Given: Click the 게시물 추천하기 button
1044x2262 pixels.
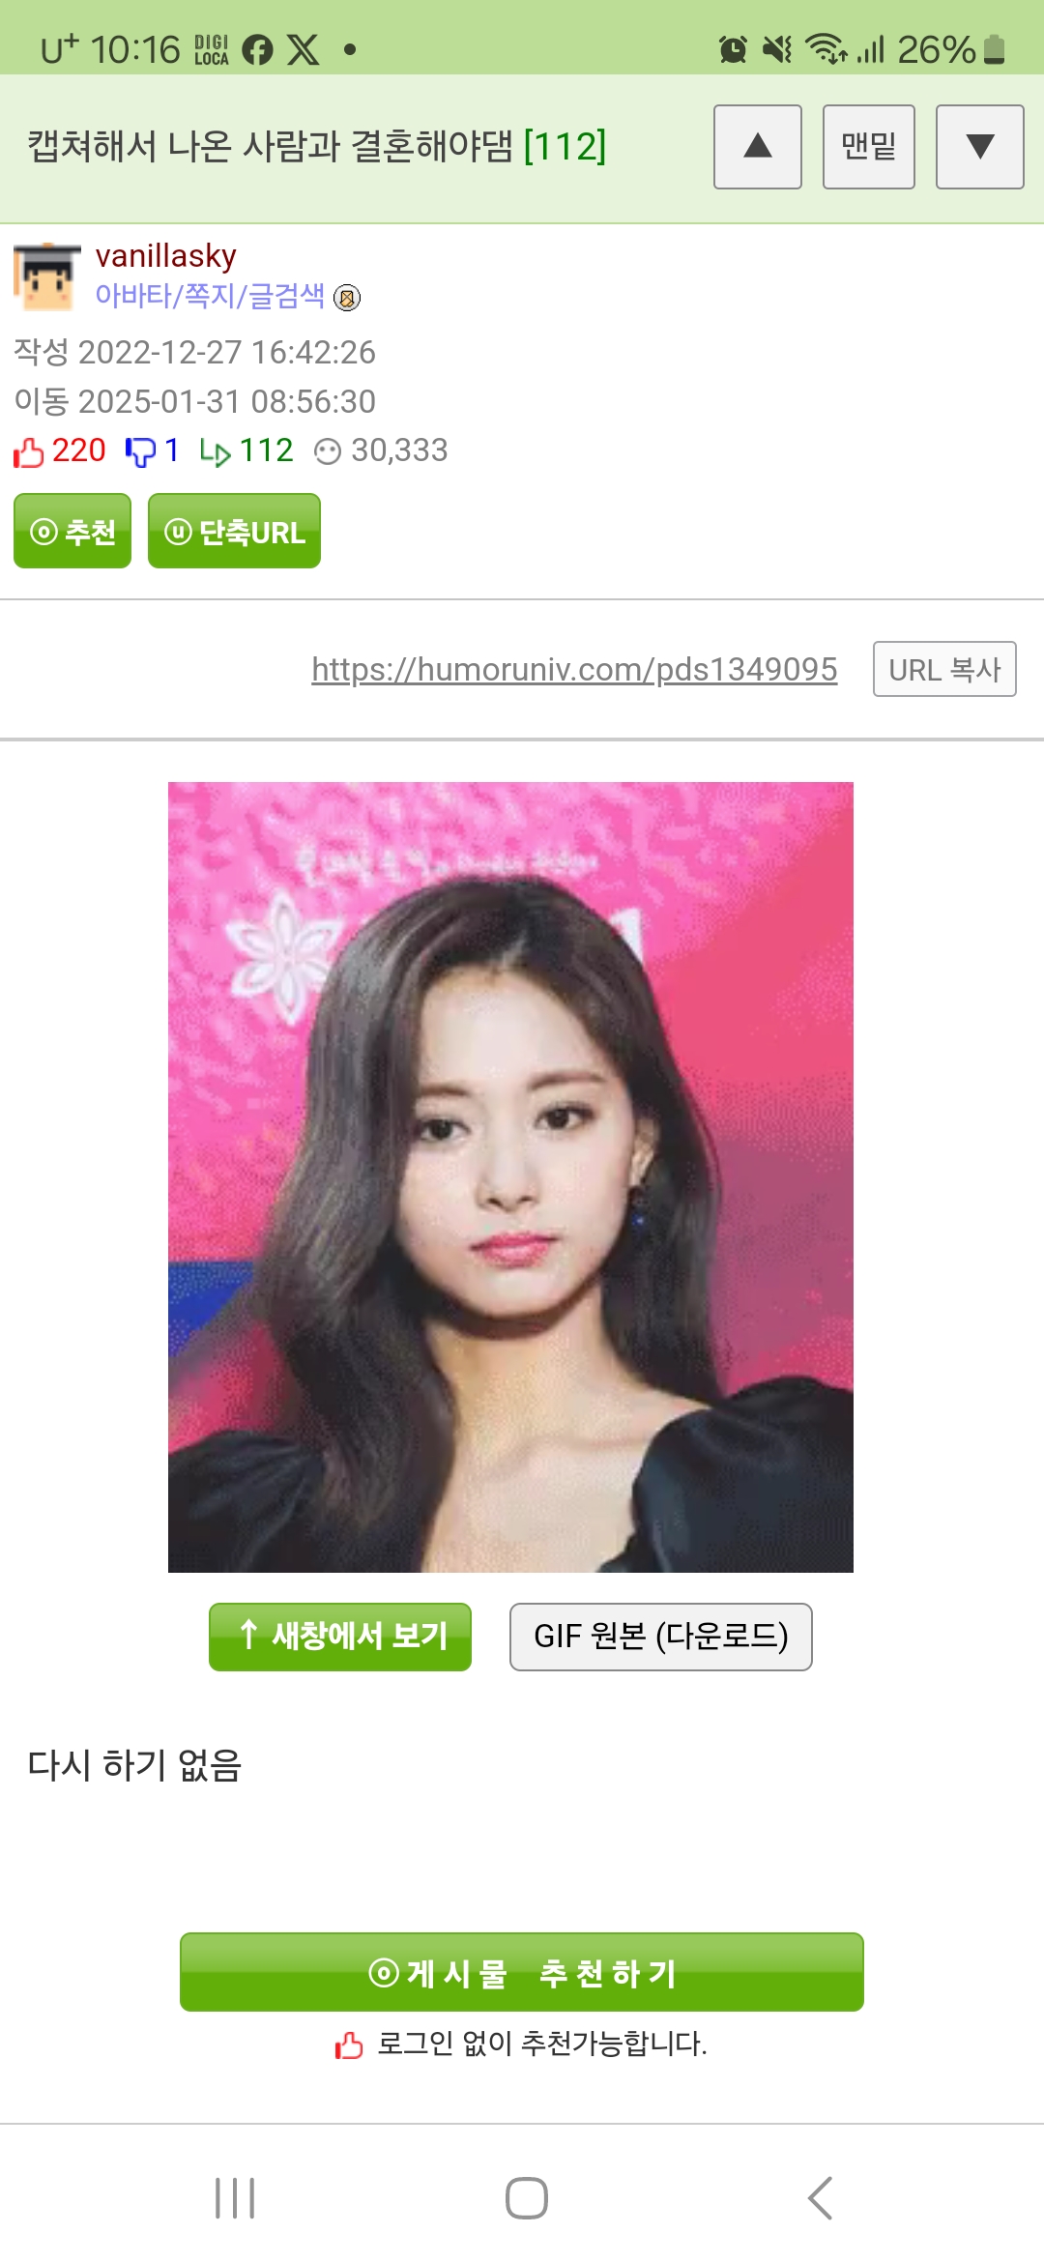Looking at the screenshot, I should point(522,1972).
